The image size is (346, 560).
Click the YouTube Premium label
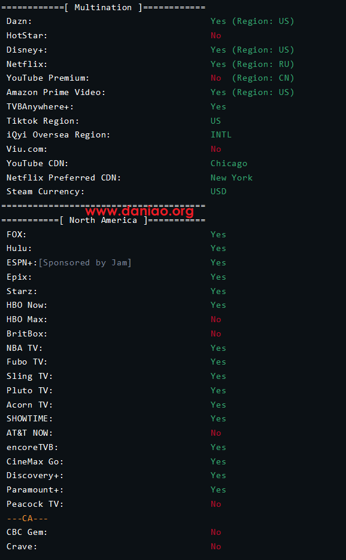point(47,78)
